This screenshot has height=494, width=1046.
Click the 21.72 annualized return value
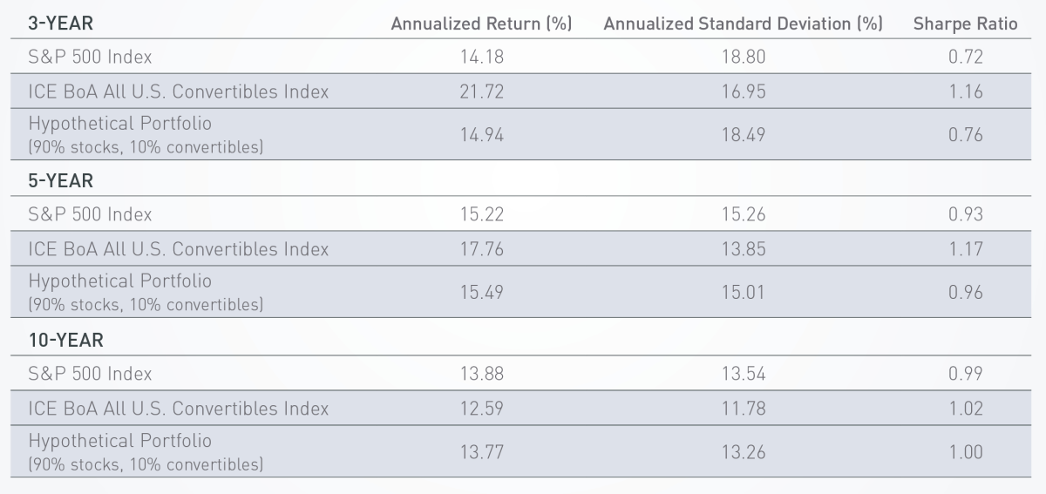pos(481,91)
